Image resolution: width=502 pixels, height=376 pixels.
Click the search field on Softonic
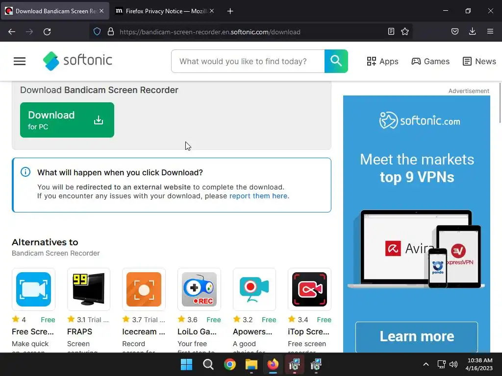point(248,61)
